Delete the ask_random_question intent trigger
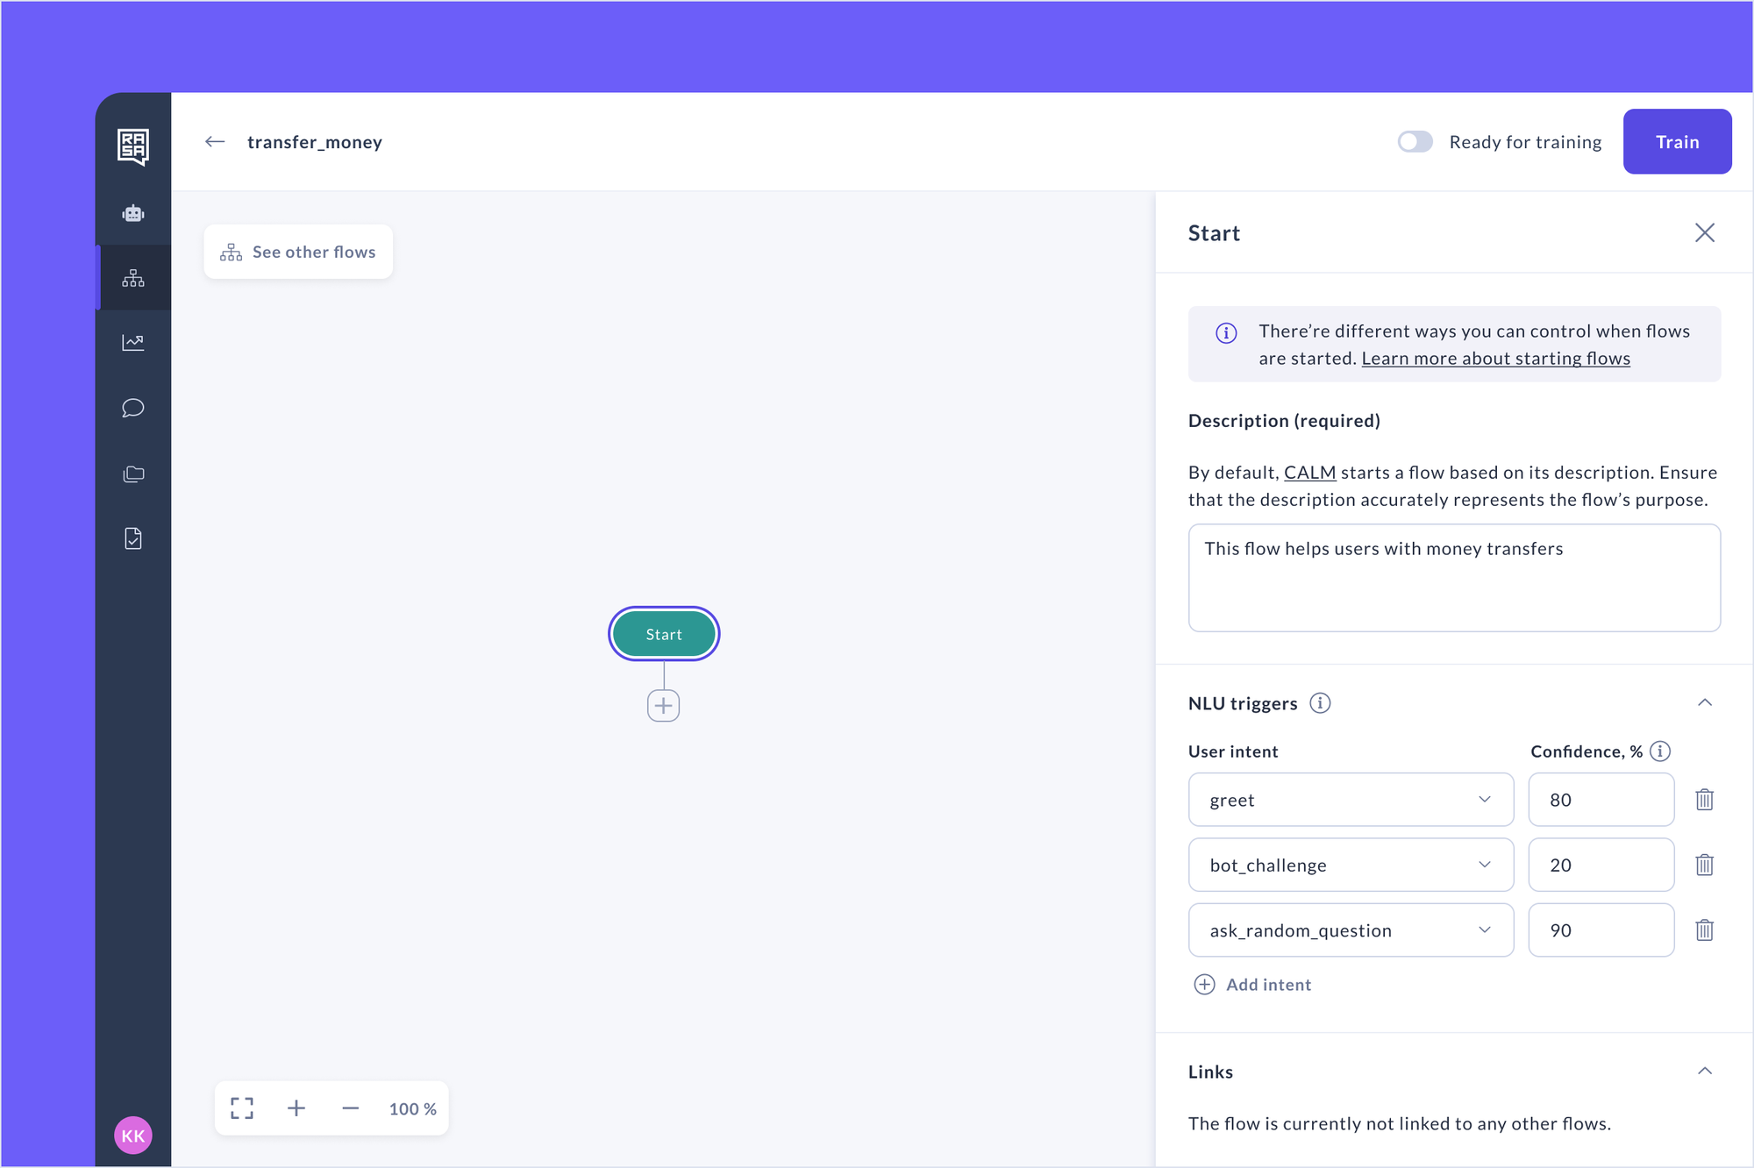The height and width of the screenshot is (1168, 1754). click(x=1704, y=930)
